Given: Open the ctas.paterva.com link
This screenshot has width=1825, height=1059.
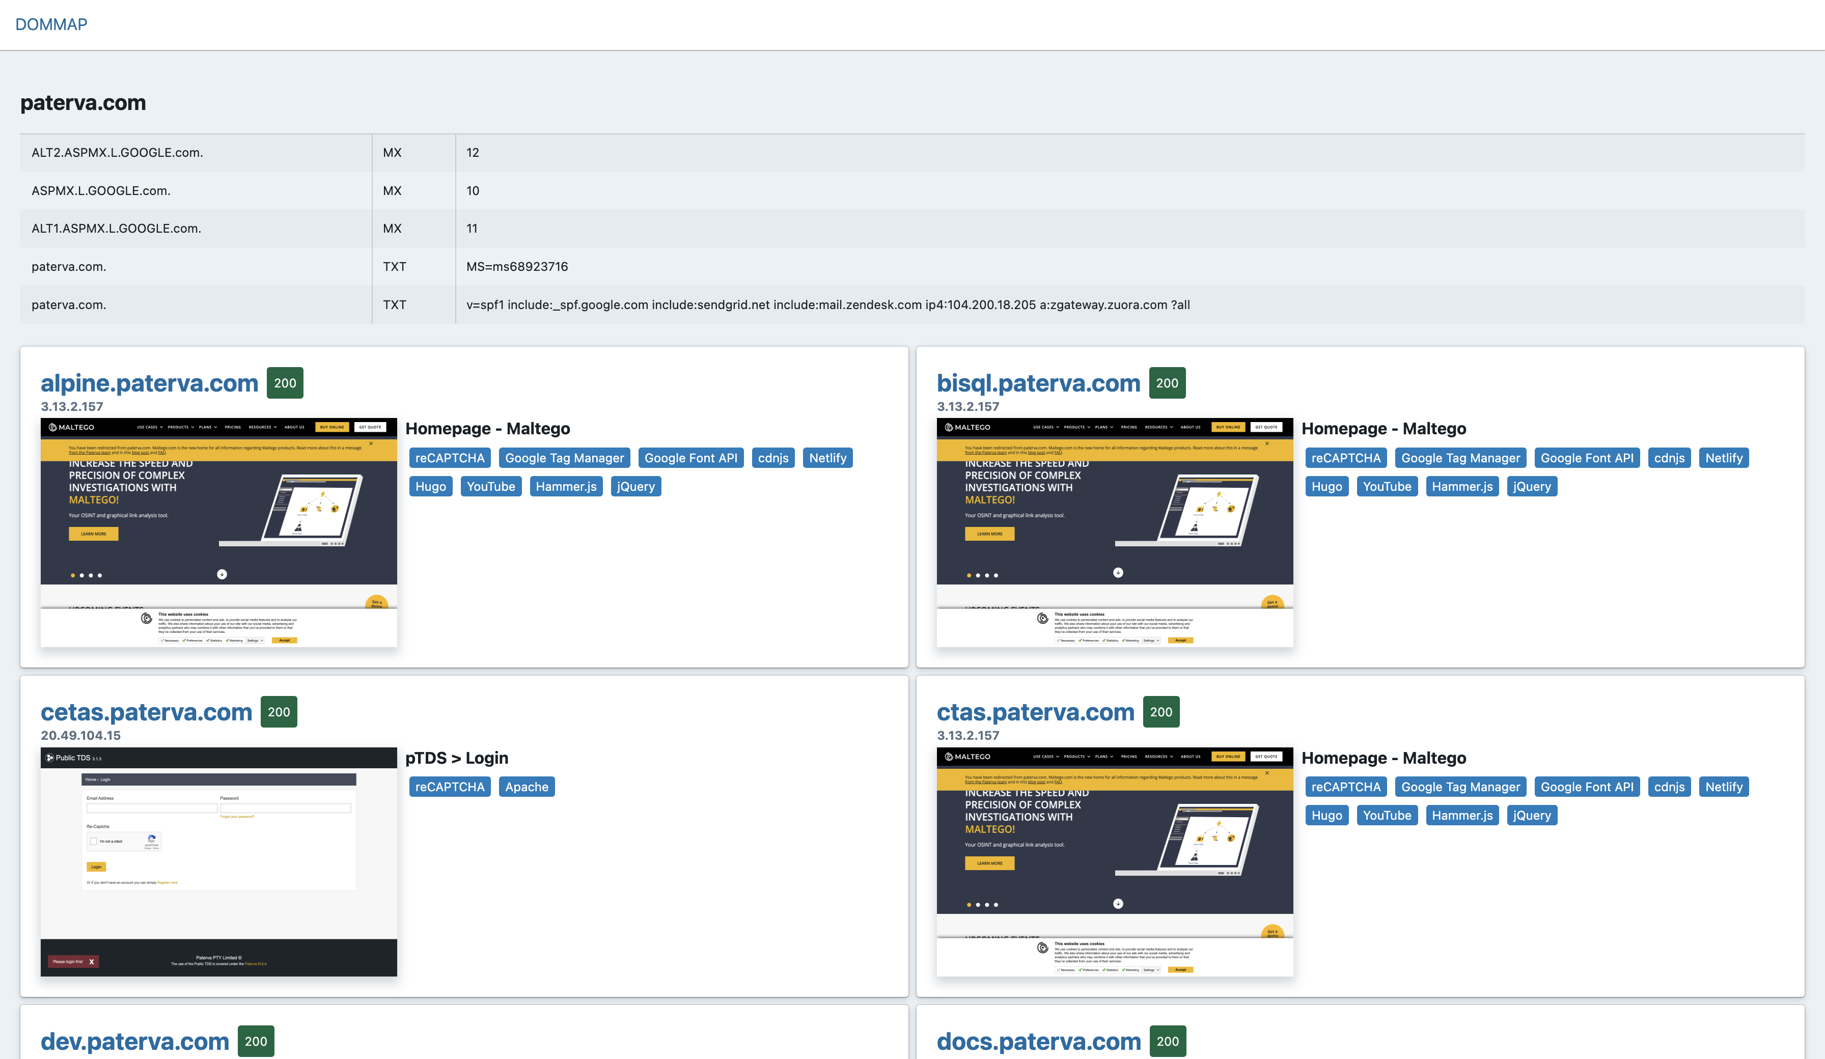Looking at the screenshot, I should [x=1036, y=711].
